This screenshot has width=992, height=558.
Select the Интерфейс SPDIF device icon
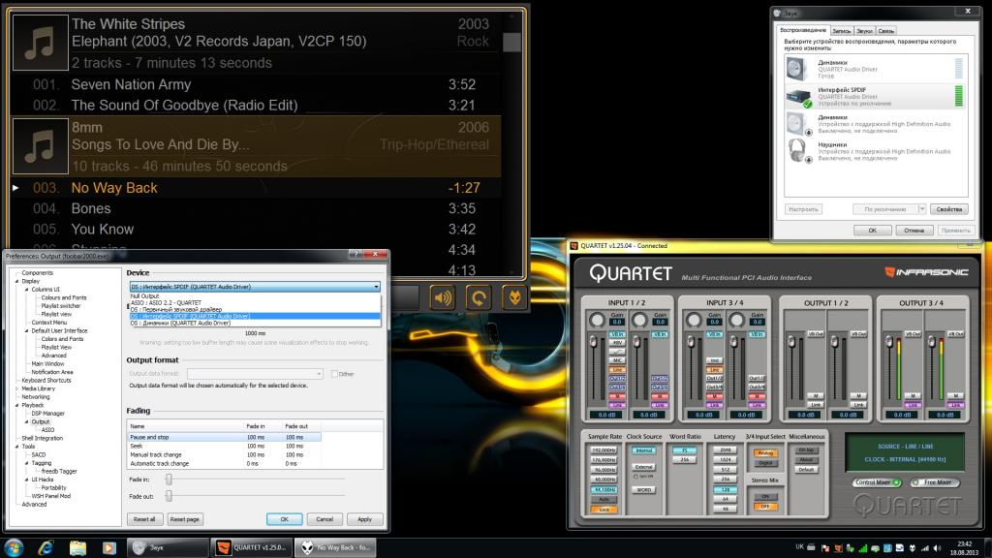click(x=797, y=96)
